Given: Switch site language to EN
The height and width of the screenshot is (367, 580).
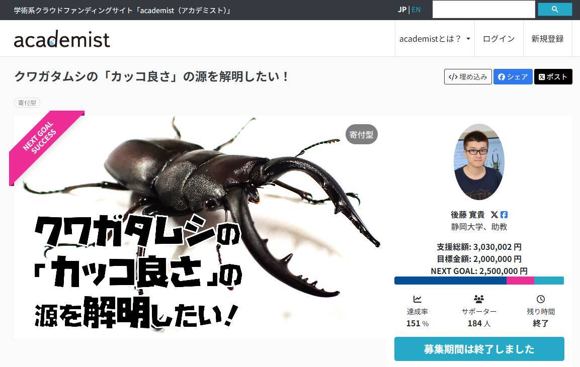Looking at the screenshot, I should tap(416, 9).
